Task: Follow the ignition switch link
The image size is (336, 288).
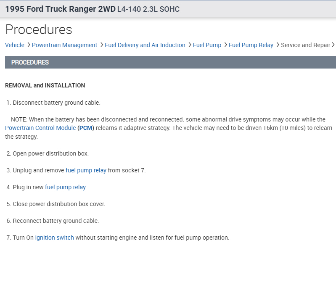Action: (54, 238)
